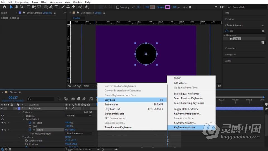Viewport: 268px width, 151px height.
Task: Toggle the Anchor Point stopwatch
Action: pos(27,140)
